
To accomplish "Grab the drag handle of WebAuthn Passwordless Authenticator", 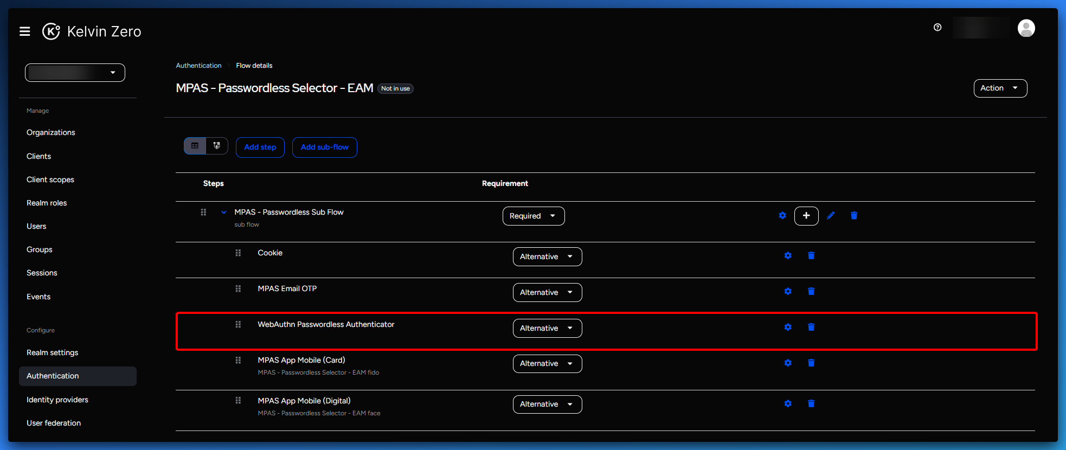I will [238, 324].
